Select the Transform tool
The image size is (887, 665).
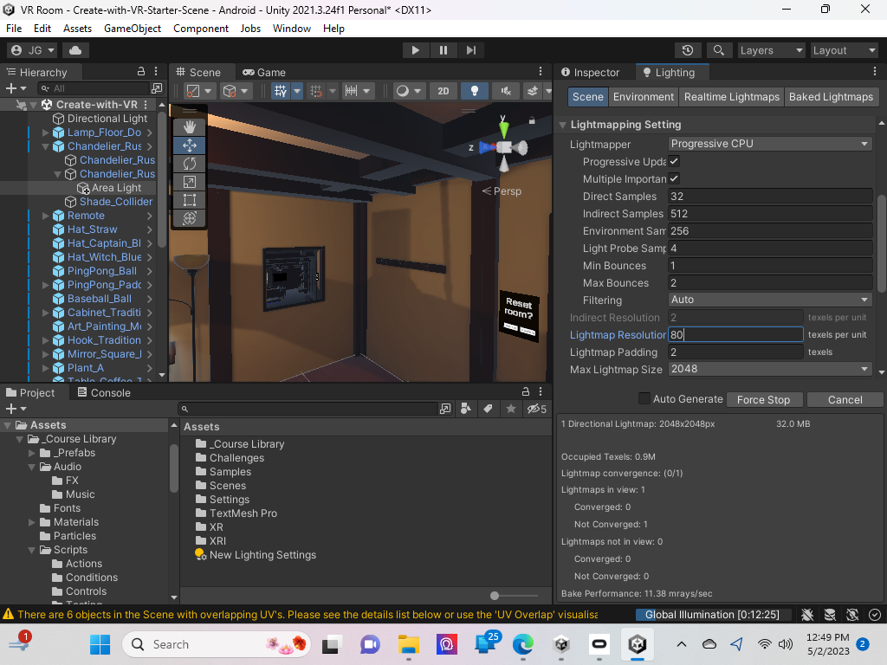[190, 217]
